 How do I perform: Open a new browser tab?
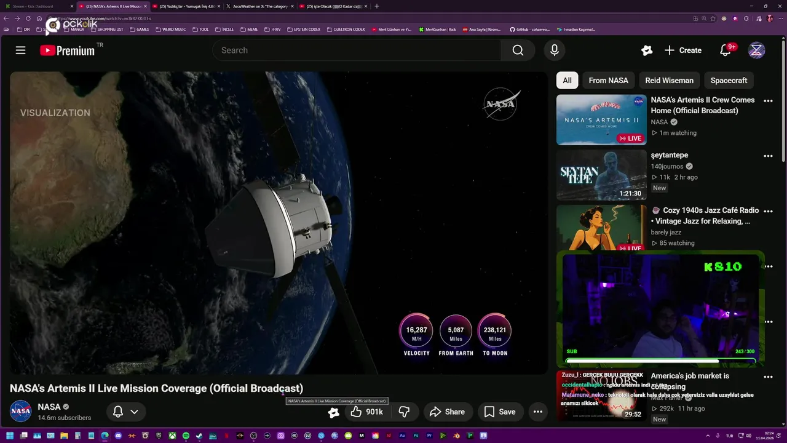tap(376, 6)
